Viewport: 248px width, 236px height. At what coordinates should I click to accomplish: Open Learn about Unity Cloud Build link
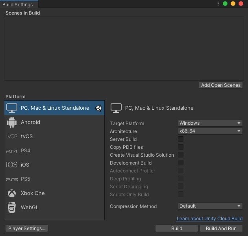point(209,219)
